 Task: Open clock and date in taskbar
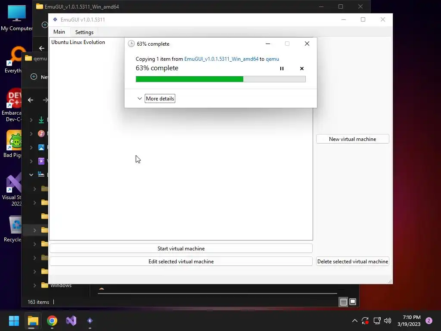point(409,321)
